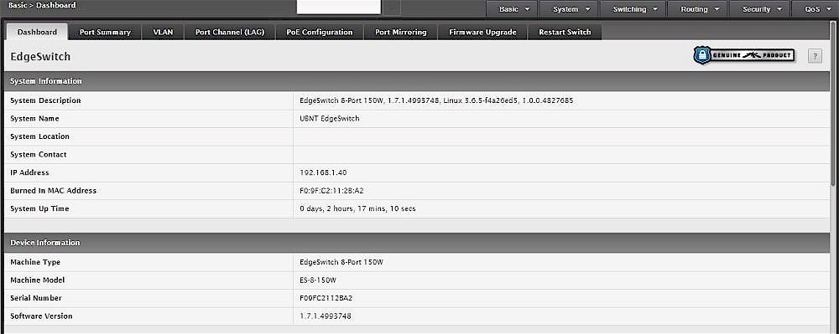
Task: Click the version value 1.7.1.4993748
Action: point(326,316)
